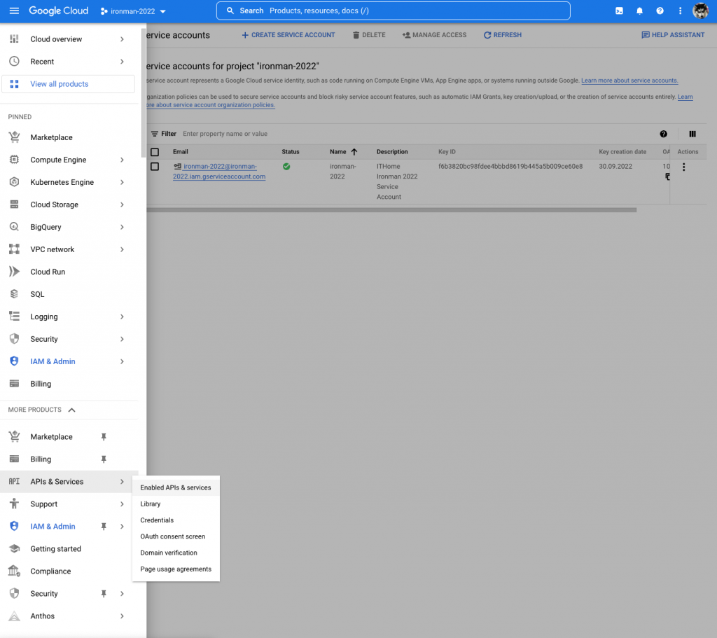Open column display options icon
The height and width of the screenshot is (638, 717).
pyautogui.click(x=692, y=134)
